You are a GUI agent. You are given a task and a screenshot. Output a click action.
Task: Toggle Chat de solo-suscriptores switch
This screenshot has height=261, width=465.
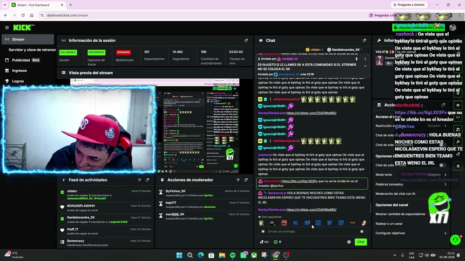click(x=442, y=145)
